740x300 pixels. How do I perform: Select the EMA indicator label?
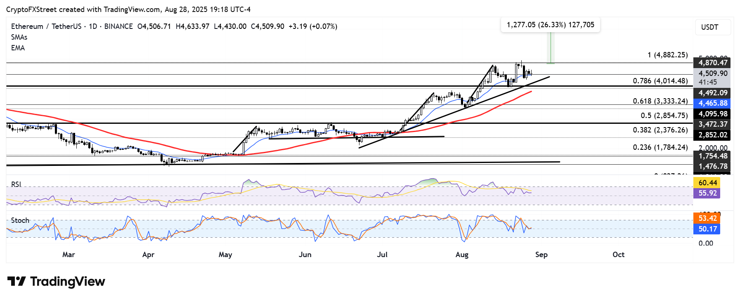click(18, 48)
